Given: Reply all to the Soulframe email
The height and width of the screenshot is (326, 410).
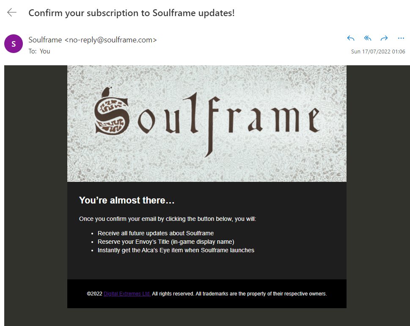Looking at the screenshot, I should coord(368,39).
